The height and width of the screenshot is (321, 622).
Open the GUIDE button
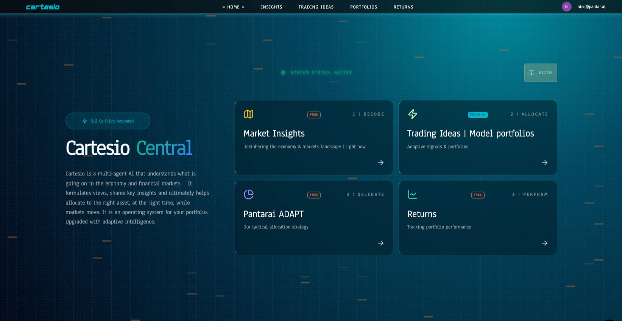tap(541, 73)
